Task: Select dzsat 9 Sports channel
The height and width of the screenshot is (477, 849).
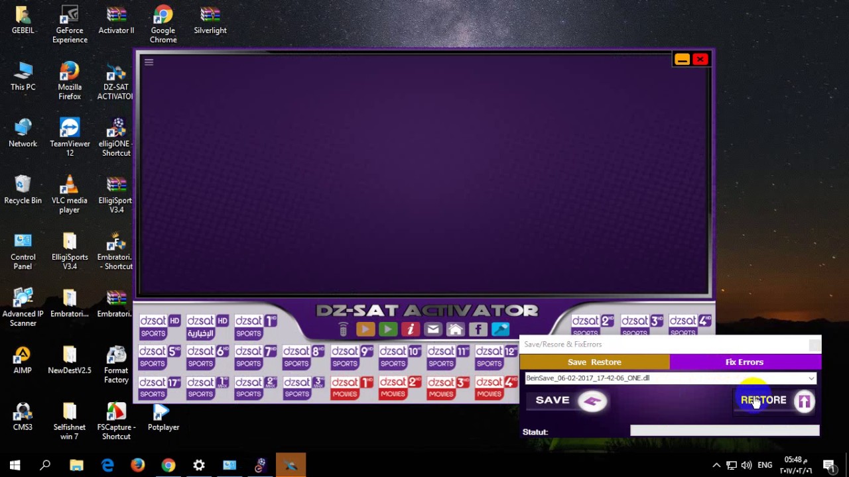Action: point(352,356)
